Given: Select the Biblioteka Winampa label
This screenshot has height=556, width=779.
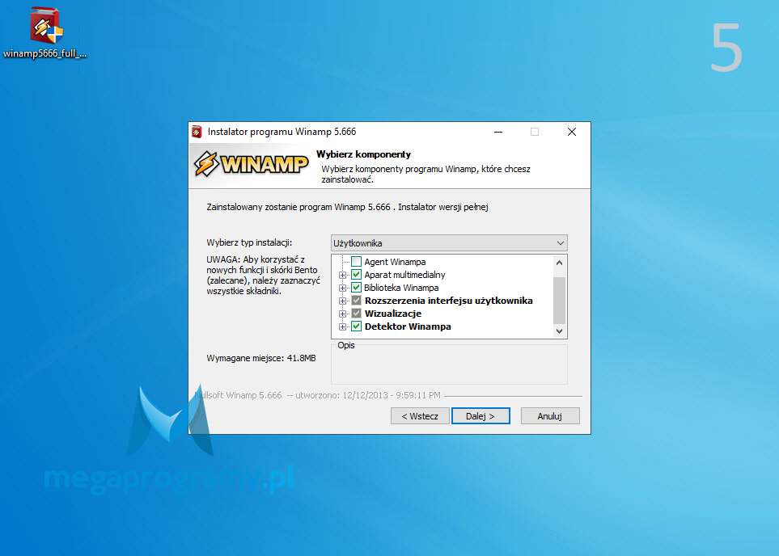Looking at the screenshot, I should tap(401, 288).
